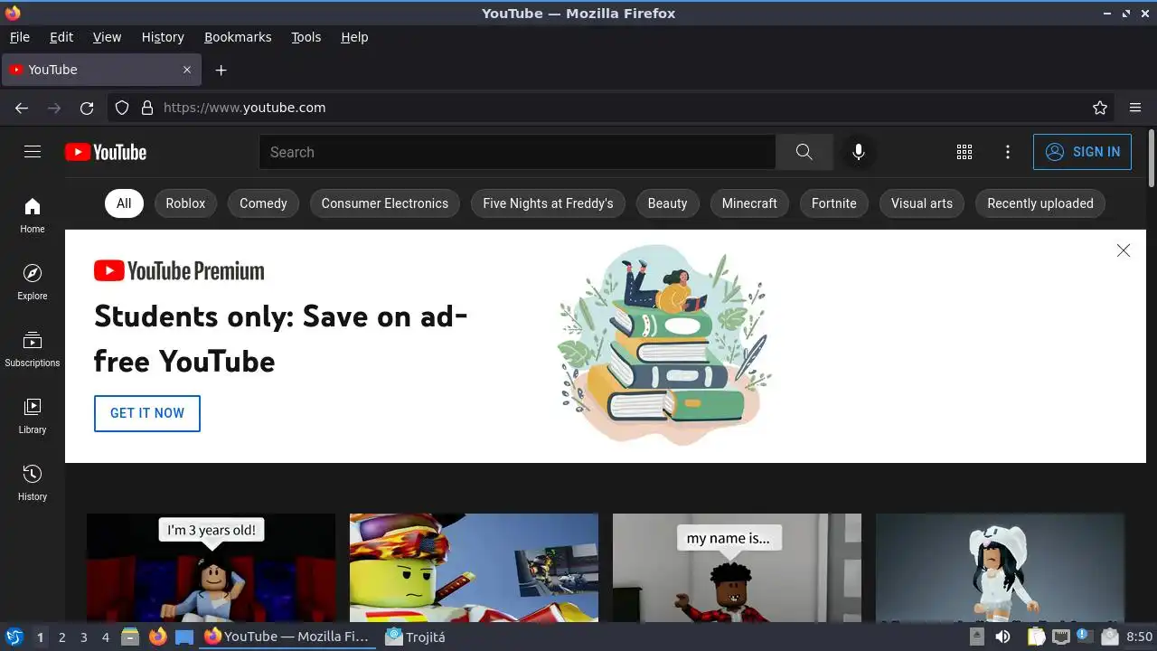Open the desktop start menu icon
This screenshot has width=1157, height=651.
14,637
